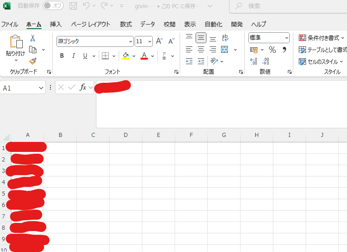Click the 貼り付け (Paste) button
The image size is (347, 252).
[x=15, y=46]
